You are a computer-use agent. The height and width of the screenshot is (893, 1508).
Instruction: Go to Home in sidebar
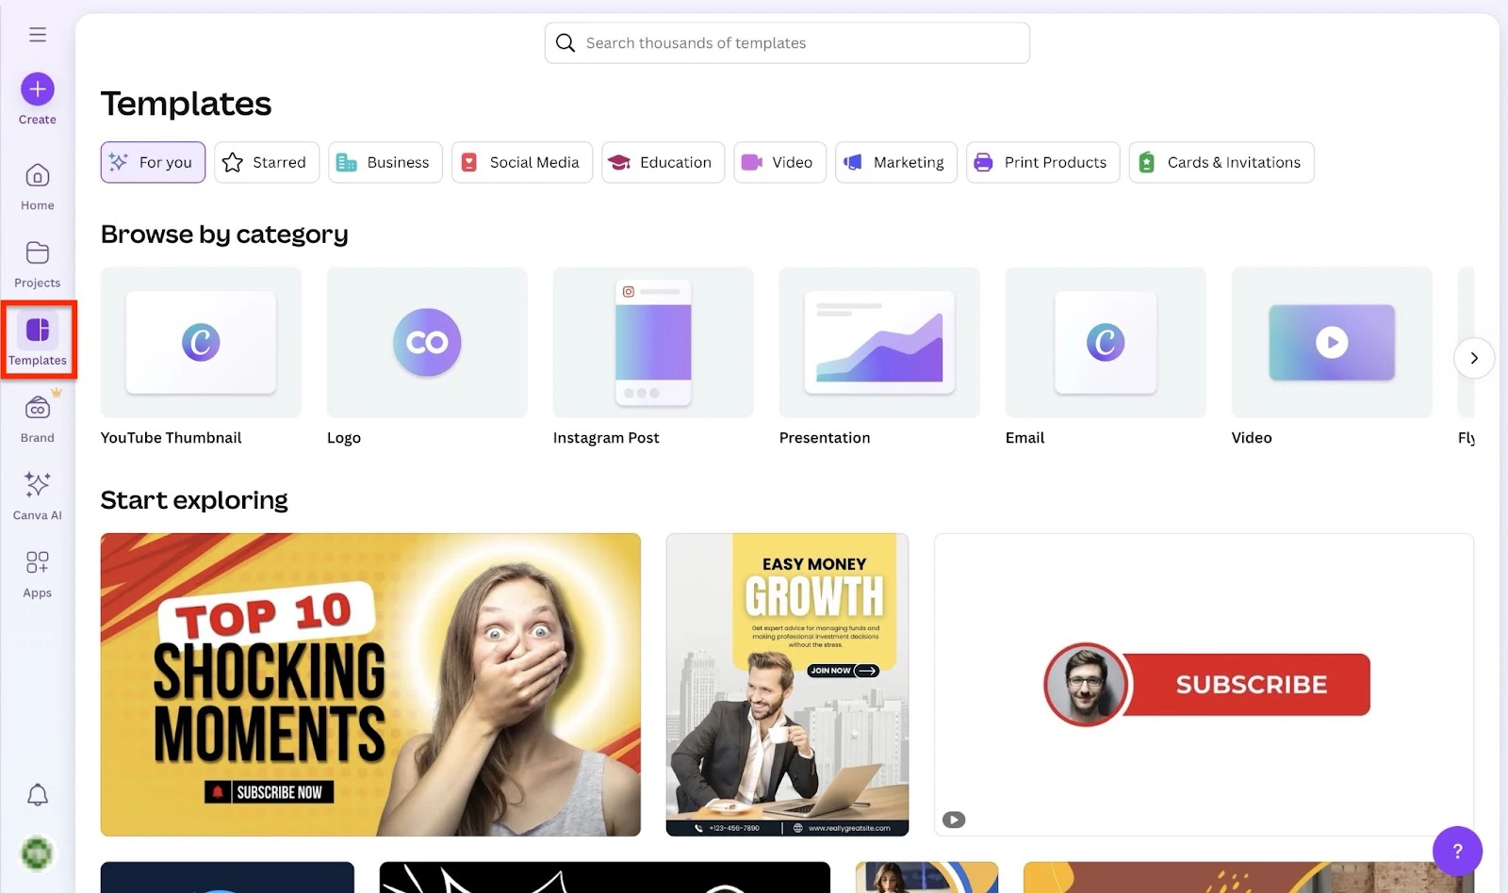tap(38, 187)
